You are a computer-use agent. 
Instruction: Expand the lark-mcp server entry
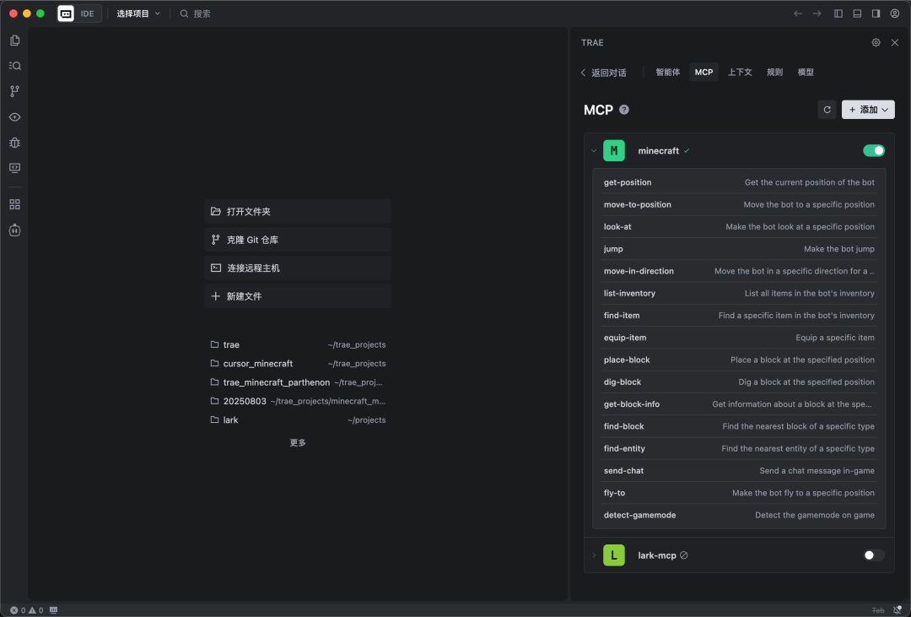point(593,555)
